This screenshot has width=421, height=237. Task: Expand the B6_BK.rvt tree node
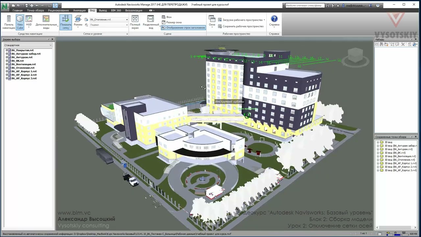[7, 61]
